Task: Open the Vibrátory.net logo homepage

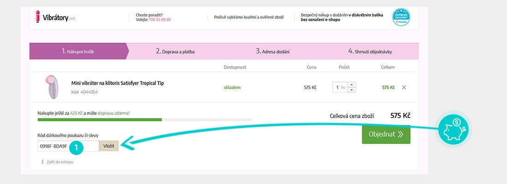Action: tap(55, 17)
